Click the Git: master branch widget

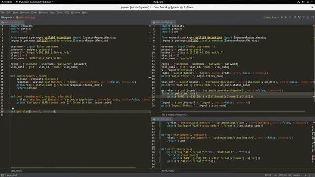(295, 175)
